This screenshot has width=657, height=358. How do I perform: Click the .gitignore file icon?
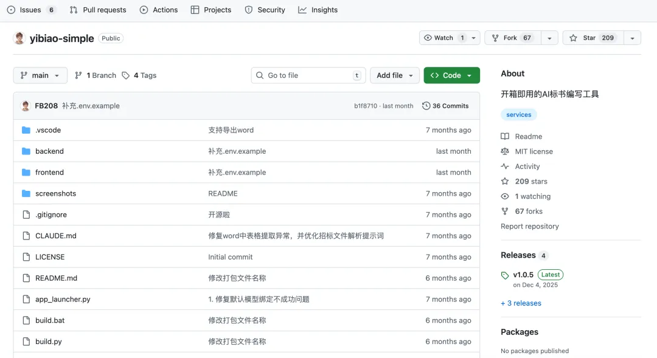coord(26,215)
